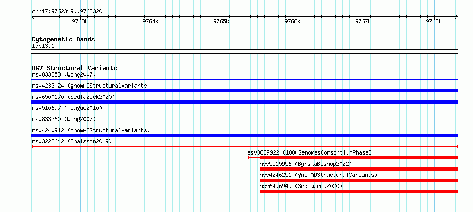Open the esv3639922 (1000GenomesConsortiumPhase3) label
Image resolution: width=473 pixels, height=212 pixels.
(x=311, y=152)
